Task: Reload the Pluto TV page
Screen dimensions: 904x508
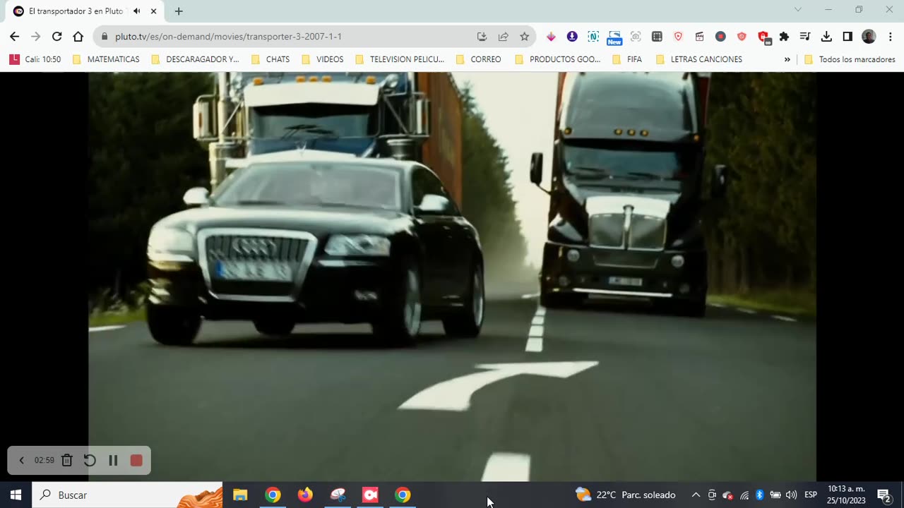Action: pyautogui.click(x=56, y=37)
